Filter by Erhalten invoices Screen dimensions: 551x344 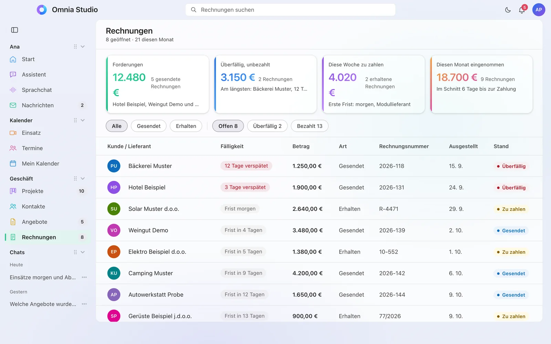pos(186,126)
